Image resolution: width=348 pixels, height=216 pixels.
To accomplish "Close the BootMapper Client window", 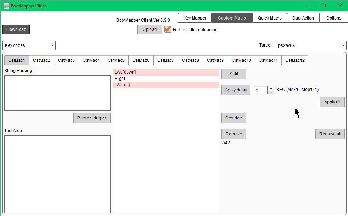I will coord(340,6).
